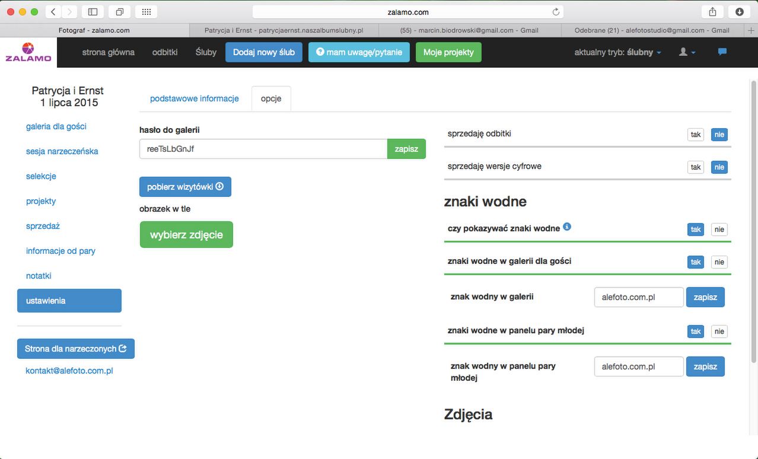This screenshot has width=758, height=459.
Task: Open Moje projekty
Action: click(448, 52)
